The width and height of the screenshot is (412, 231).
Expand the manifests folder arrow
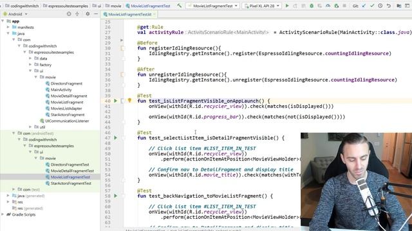tap(8, 27)
